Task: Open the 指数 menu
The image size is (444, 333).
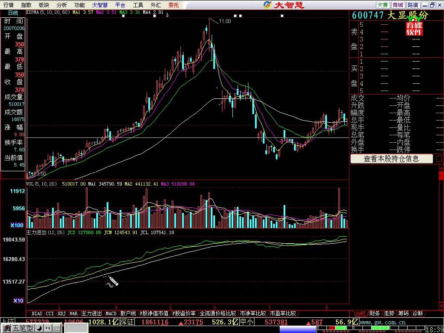Action: coord(26,5)
